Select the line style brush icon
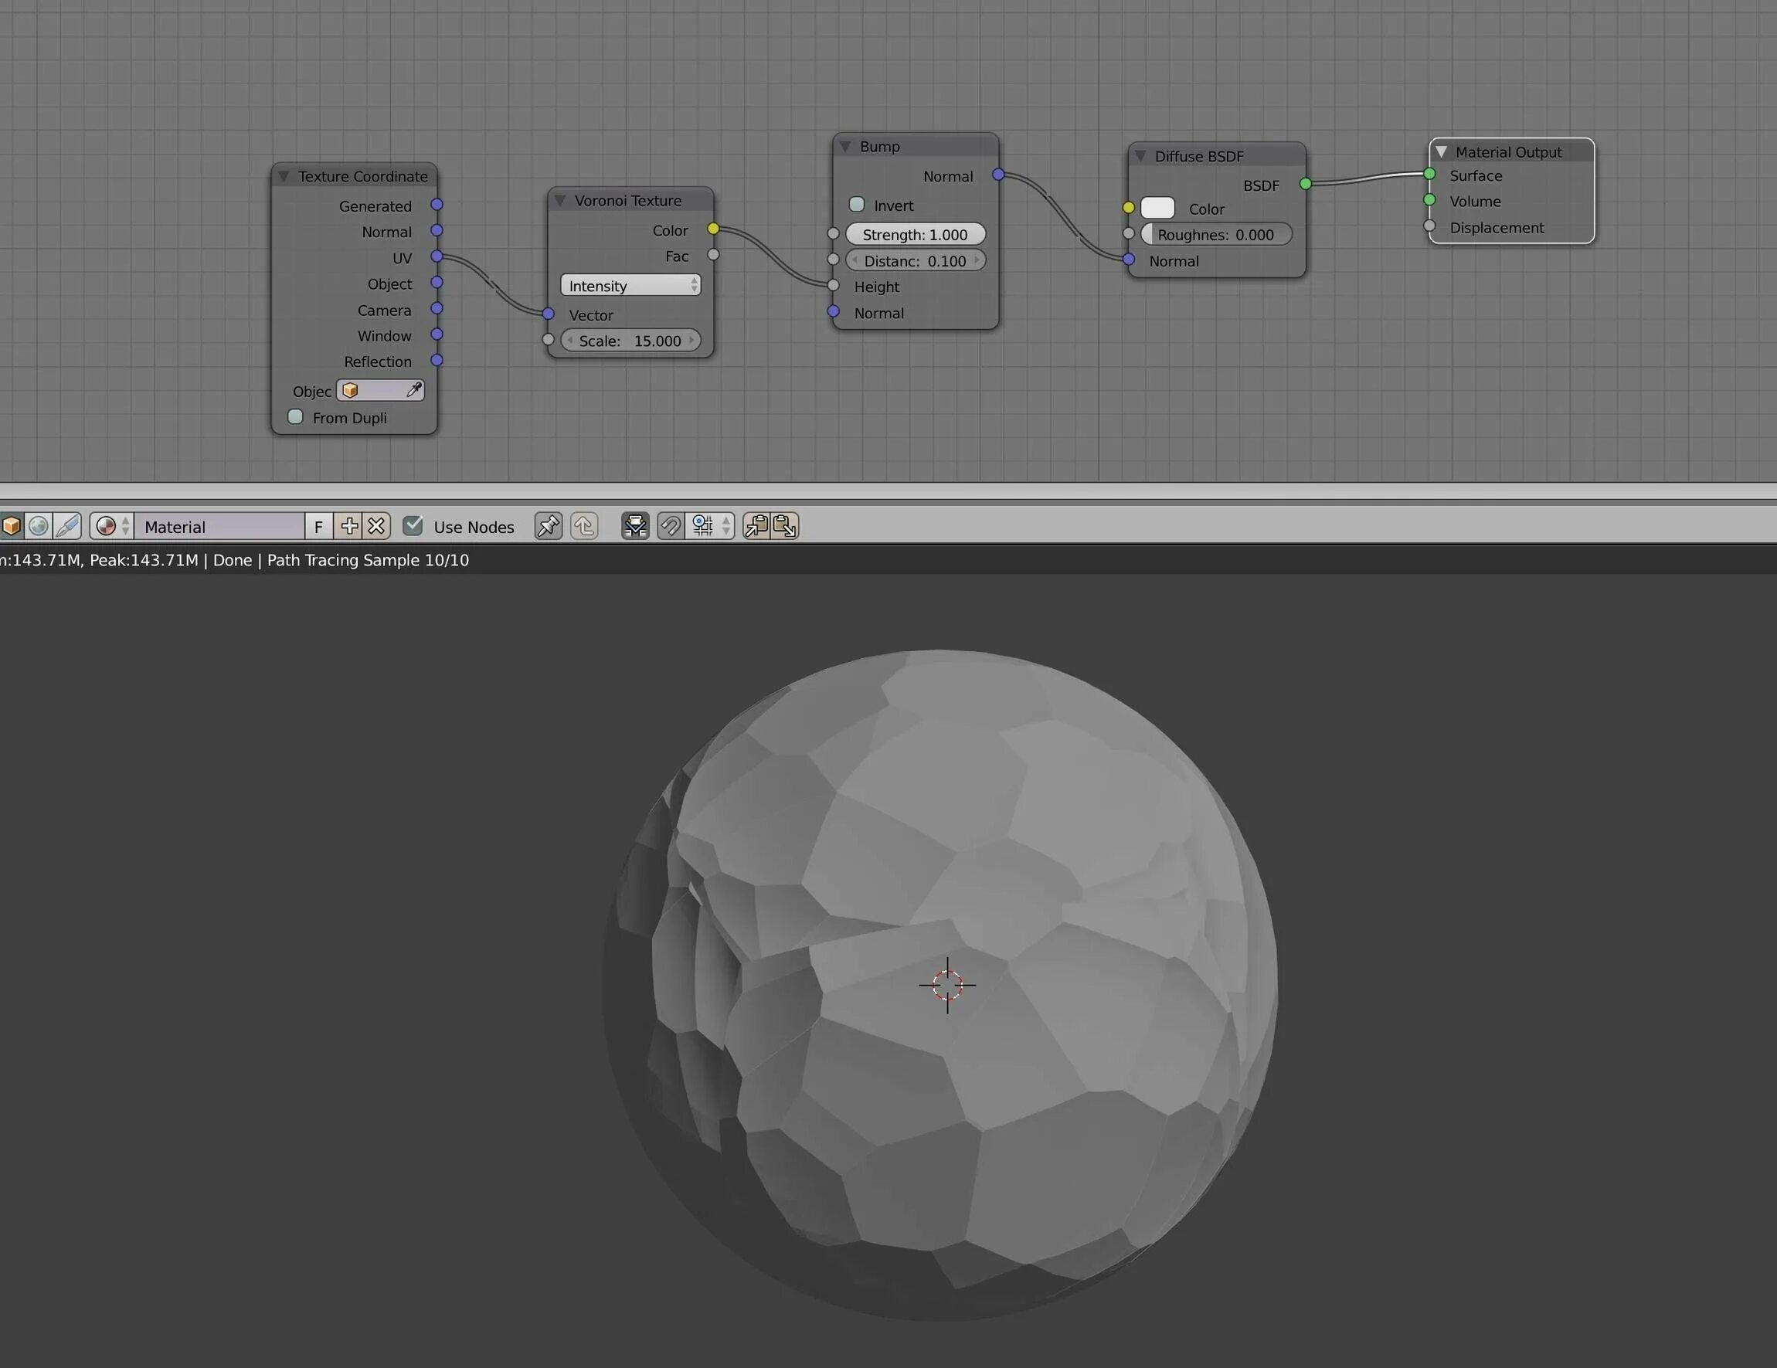The height and width of the screenshot is (1368, 1777). (66, 526)
